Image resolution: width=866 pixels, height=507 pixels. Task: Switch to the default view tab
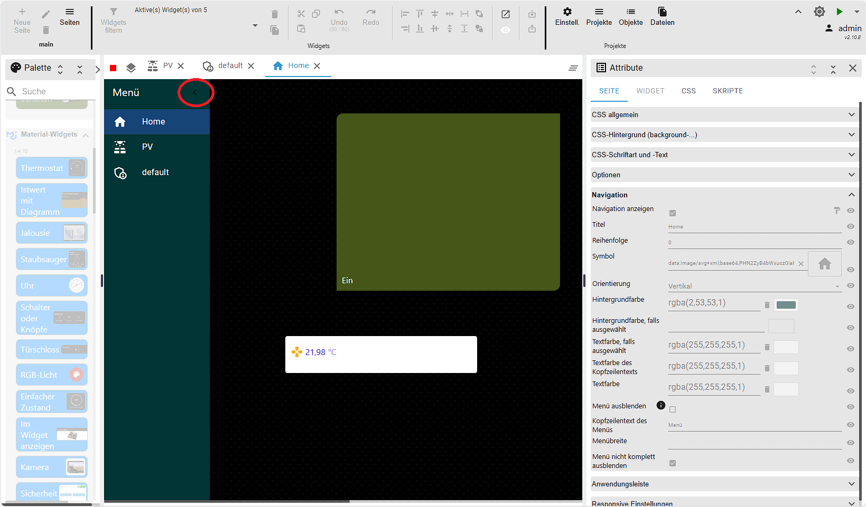click(230, 65)
